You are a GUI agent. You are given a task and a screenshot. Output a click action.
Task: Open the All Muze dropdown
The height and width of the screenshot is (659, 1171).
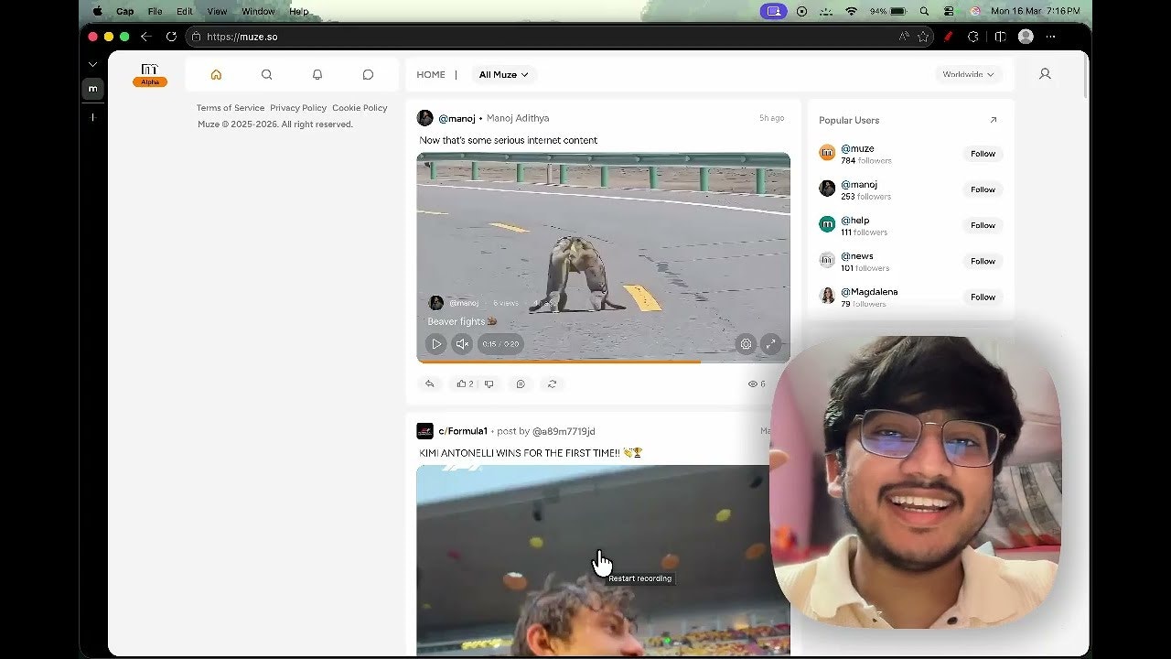pyautogui.click(x=502, y=74)
